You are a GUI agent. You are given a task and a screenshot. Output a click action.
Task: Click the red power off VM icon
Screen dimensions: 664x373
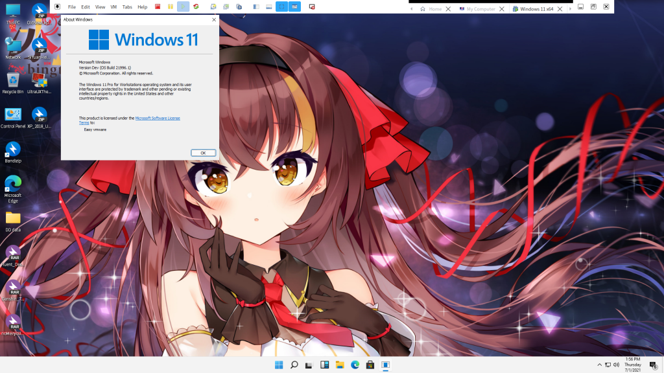(x=158, y=6)
